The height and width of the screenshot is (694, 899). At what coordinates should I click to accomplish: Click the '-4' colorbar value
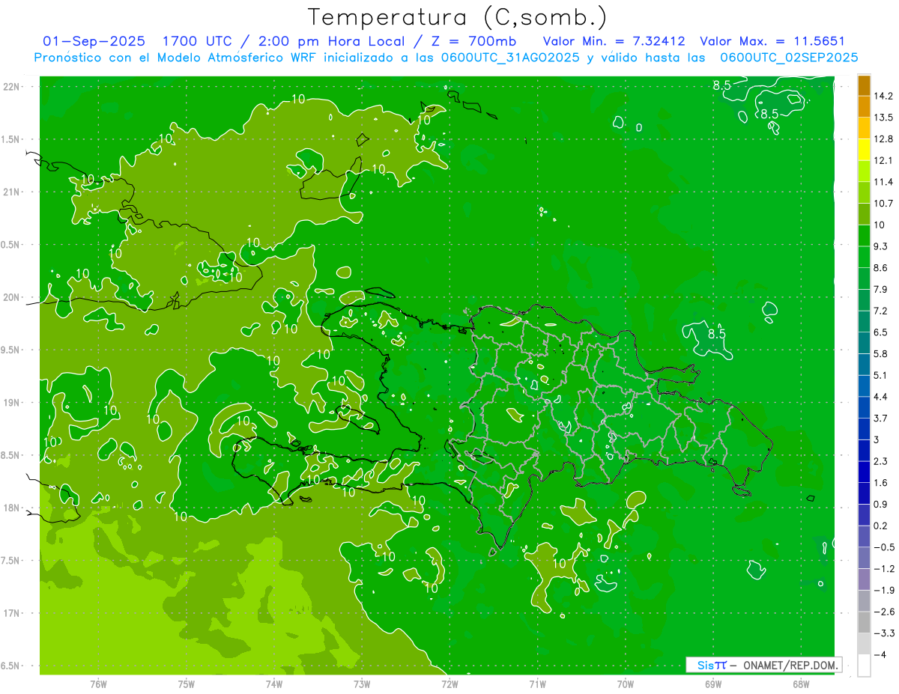[x=880, y=654]
